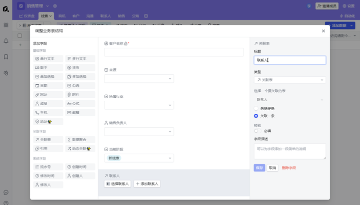
Task: Expand the last column header chevron
Action: (354, 35)
